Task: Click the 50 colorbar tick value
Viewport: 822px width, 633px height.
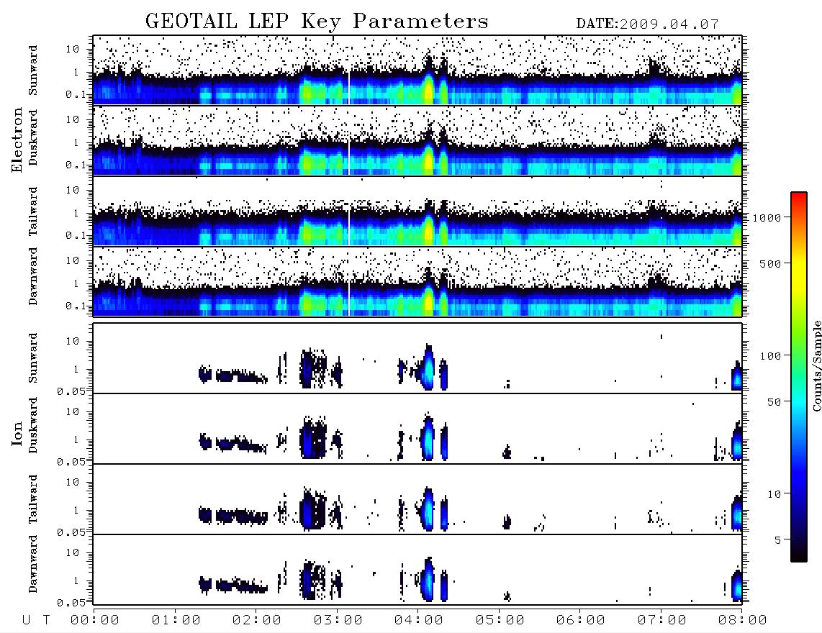Action: point(774,402)
